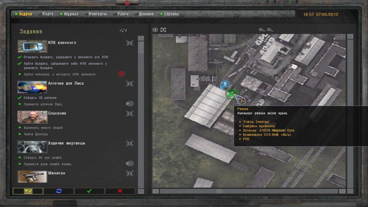Click the Спасение task title
The width and height of the screenshot is (368, 207).
pyautogui.click(x=57, y=113)
